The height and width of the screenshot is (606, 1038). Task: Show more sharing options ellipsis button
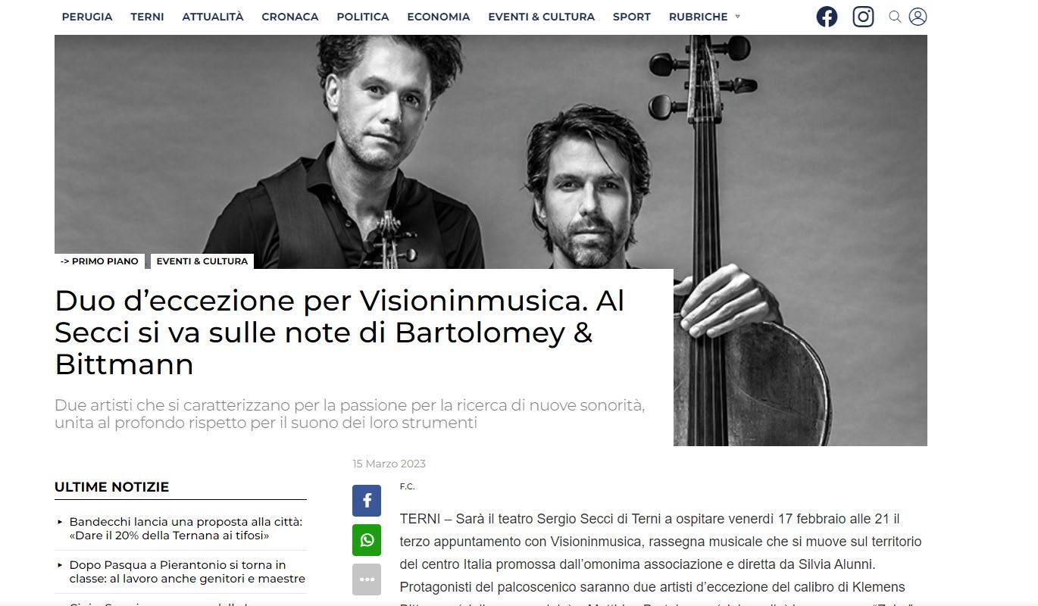click(367, 579)
